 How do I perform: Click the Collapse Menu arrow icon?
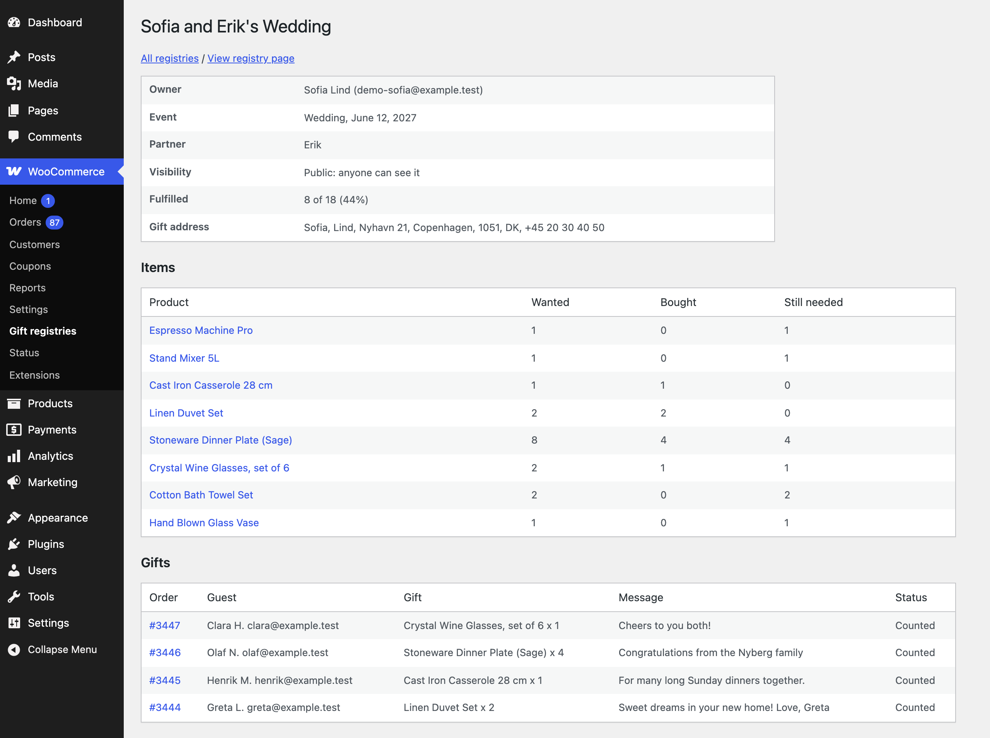14,650
